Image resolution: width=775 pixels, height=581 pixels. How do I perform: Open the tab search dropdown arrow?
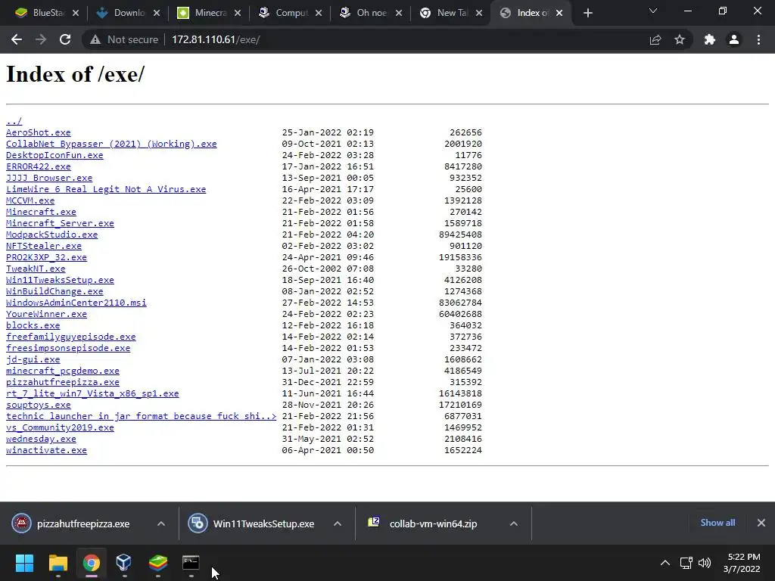click(x=653, y=11)
